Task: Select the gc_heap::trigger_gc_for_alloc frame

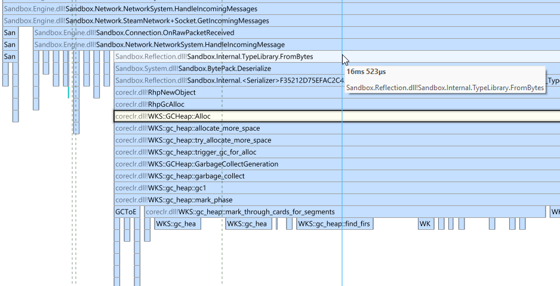Action: pyautogui.click(x=337, y=152)
